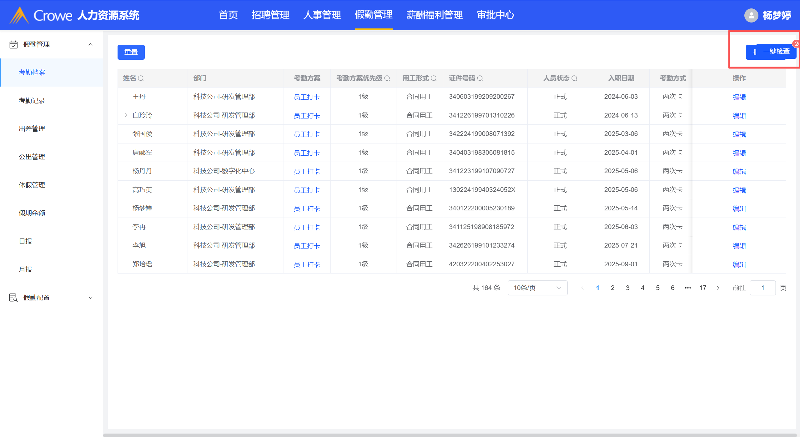Click the 前往 page number input
800x437 pixels.
[762, 288]
